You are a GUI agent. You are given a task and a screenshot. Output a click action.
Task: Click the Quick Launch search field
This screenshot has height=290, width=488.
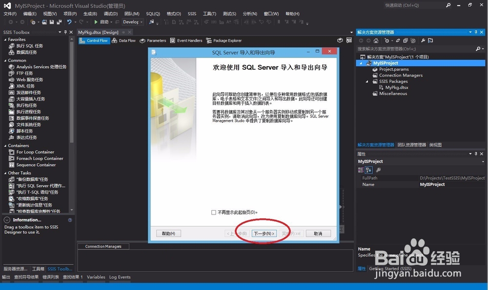click(414, 5)
